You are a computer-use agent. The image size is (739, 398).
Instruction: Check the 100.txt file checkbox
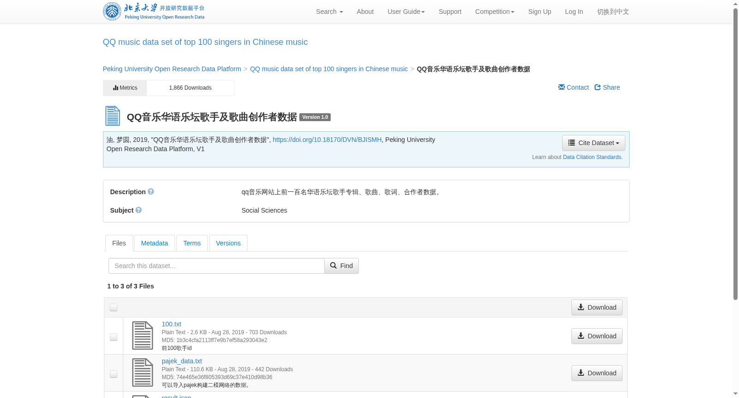tap(114, 337)
